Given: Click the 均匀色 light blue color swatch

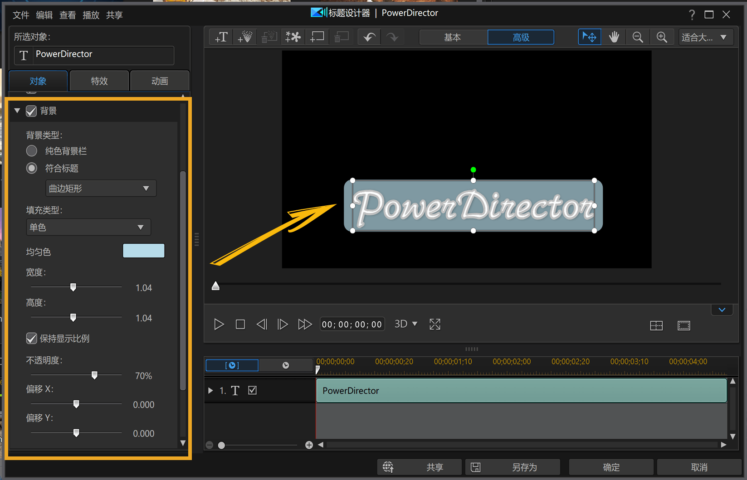Looking at the screenshot, I should [143, 251].
